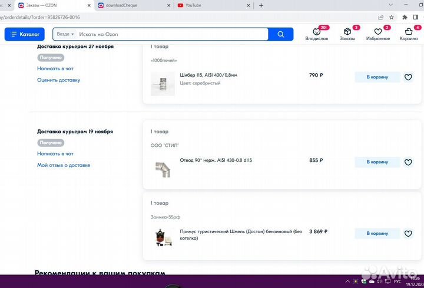This screenshot has width=424, height=288.
Task: Favorite the Отвод 90° item
Action: [408, 162]
